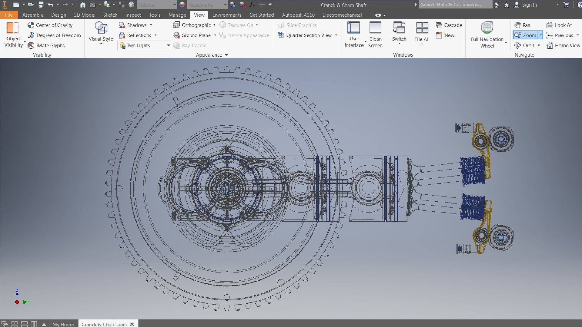Expand Quarter Section View dropdown arrow
The width and height of the screenshot is (582, 327).
336,35
